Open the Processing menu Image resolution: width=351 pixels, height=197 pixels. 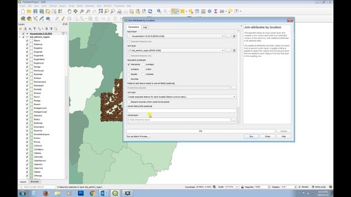119,6
